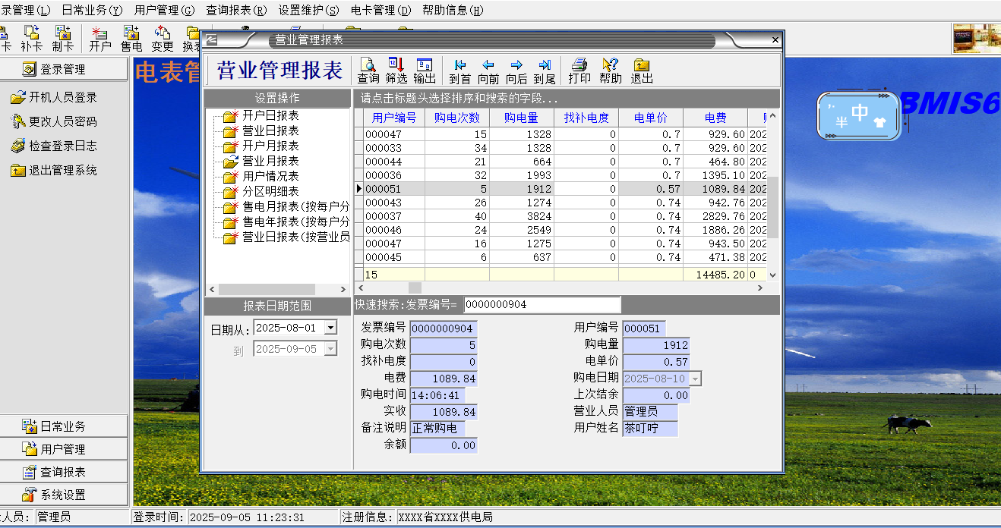Click the 售电 icon in main toolbar

tap(131, 39)
